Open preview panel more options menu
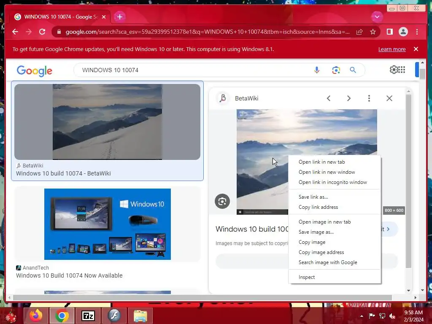 (x=369, y=98)
